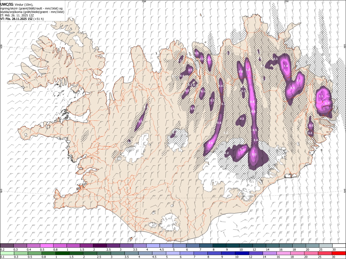This screenshot has width=346, height=259.
Task: Click the light pink rain swatch for 16–18
Action: (x=283, y=253)
